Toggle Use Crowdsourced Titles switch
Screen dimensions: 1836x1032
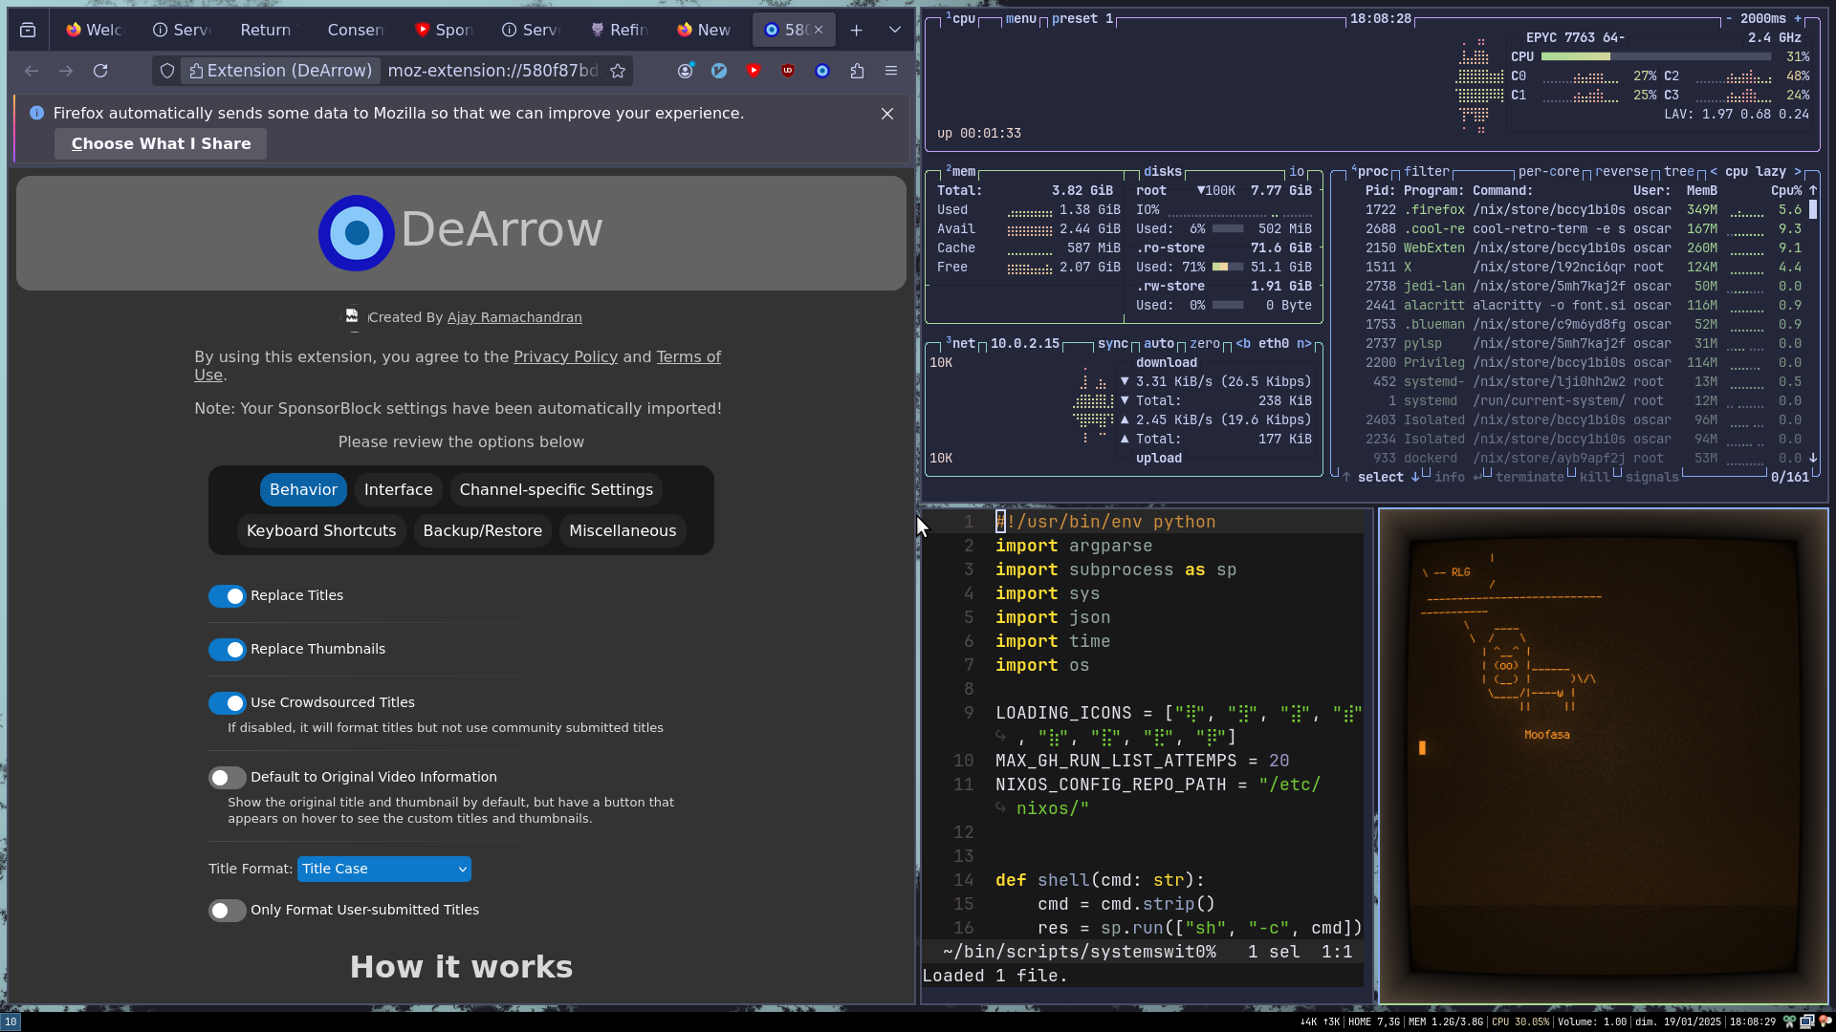click(228, 703)
